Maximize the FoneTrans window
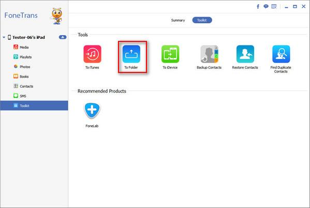 point(295,7)
